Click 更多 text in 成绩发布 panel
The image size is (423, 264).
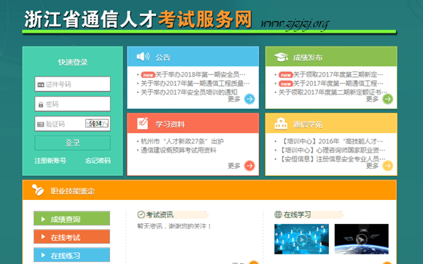click(x=372, y=99)
